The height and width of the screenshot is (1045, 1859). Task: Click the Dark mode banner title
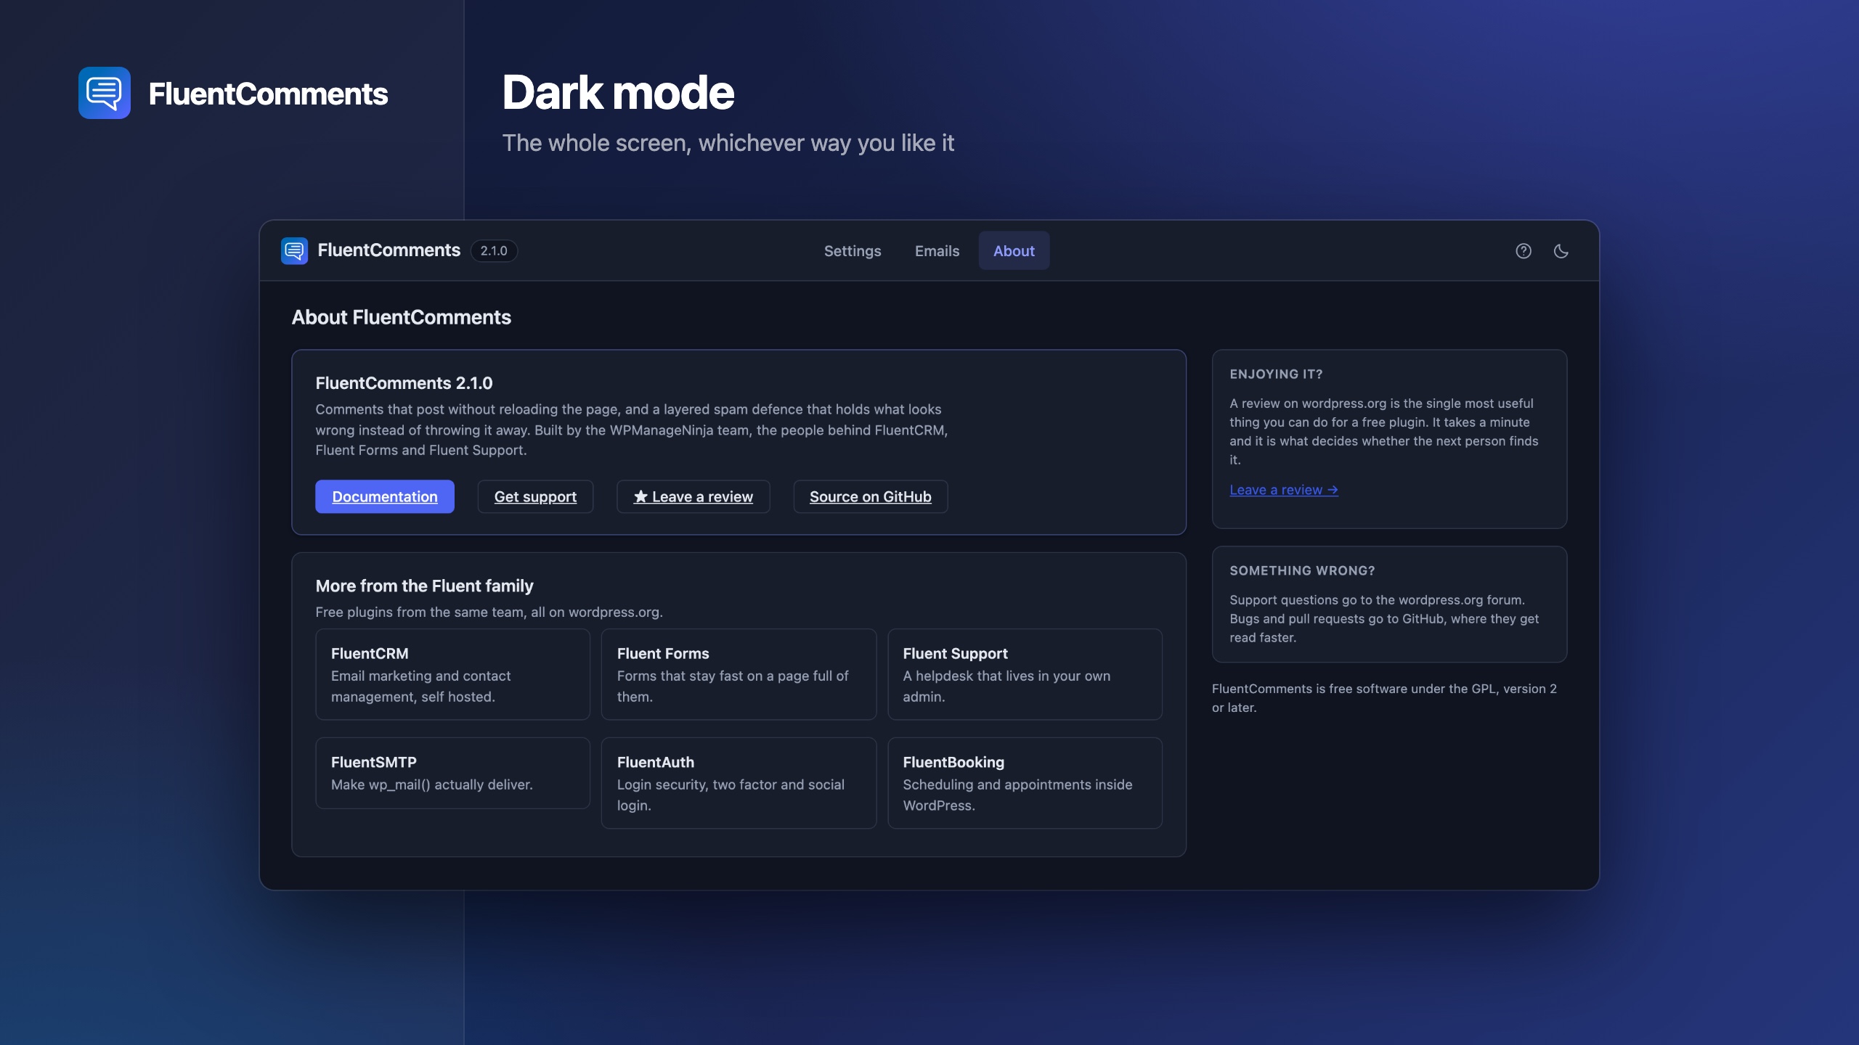pos(618,93)
